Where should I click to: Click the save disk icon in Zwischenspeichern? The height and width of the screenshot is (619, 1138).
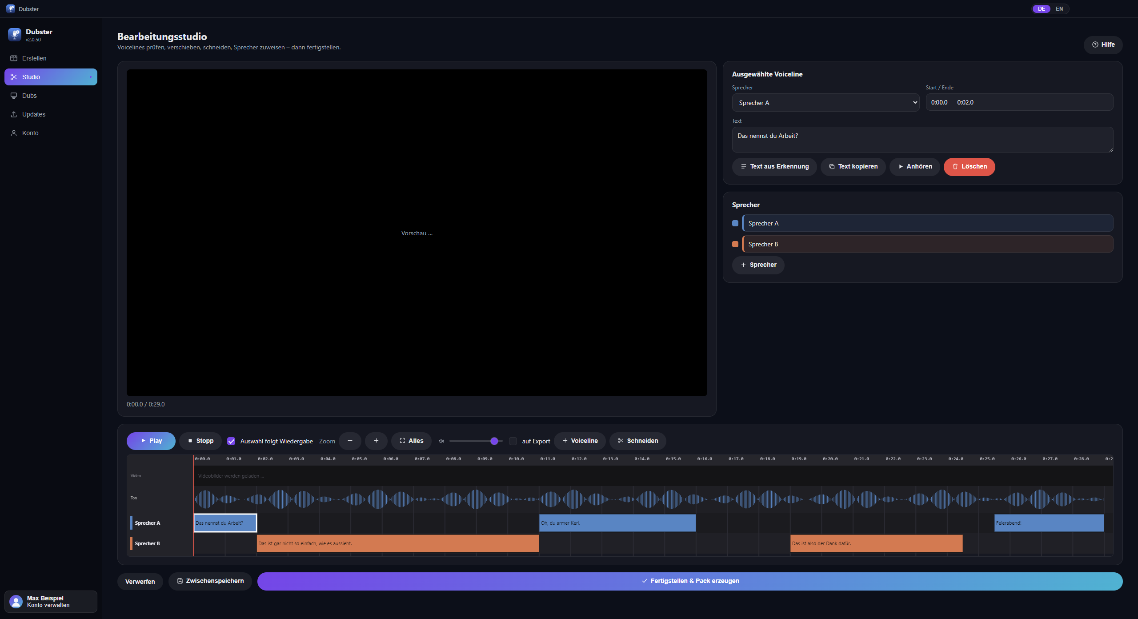tap(180, 581)
